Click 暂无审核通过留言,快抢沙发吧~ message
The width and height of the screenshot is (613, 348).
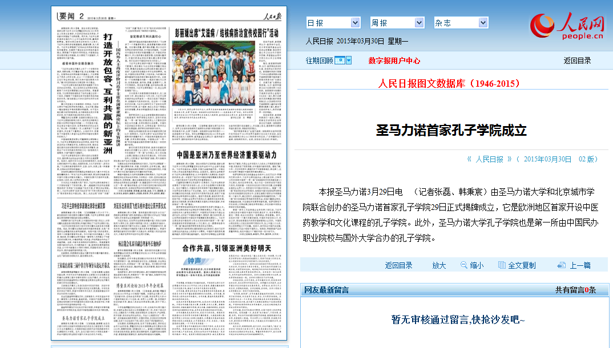(458, 319)
